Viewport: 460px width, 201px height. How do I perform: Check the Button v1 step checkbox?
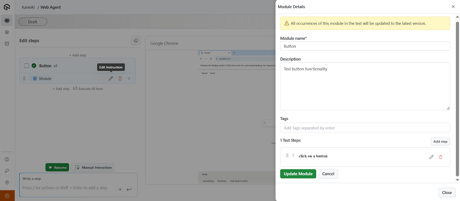(x=26, y=66)
